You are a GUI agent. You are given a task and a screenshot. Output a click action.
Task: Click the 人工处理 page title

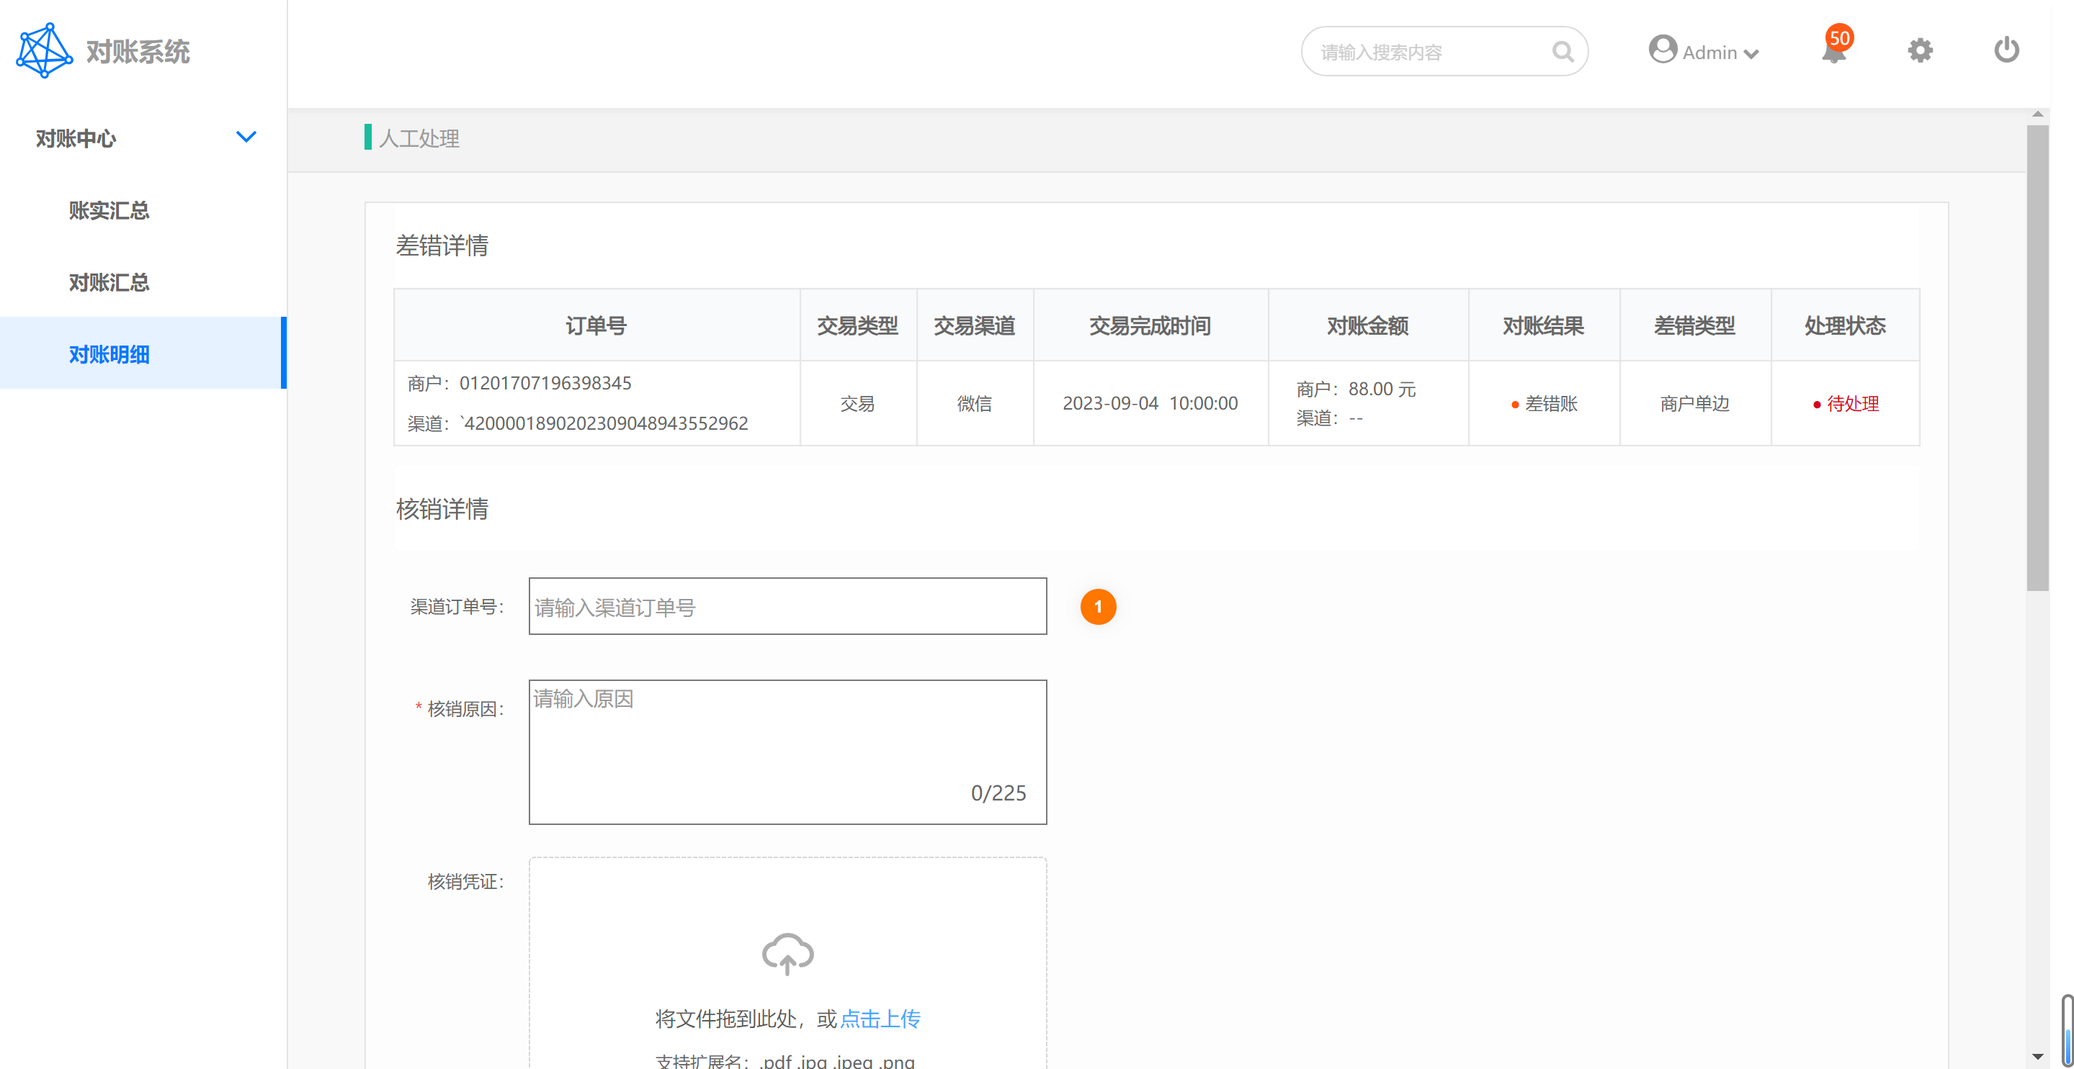[x=419, y=138]
